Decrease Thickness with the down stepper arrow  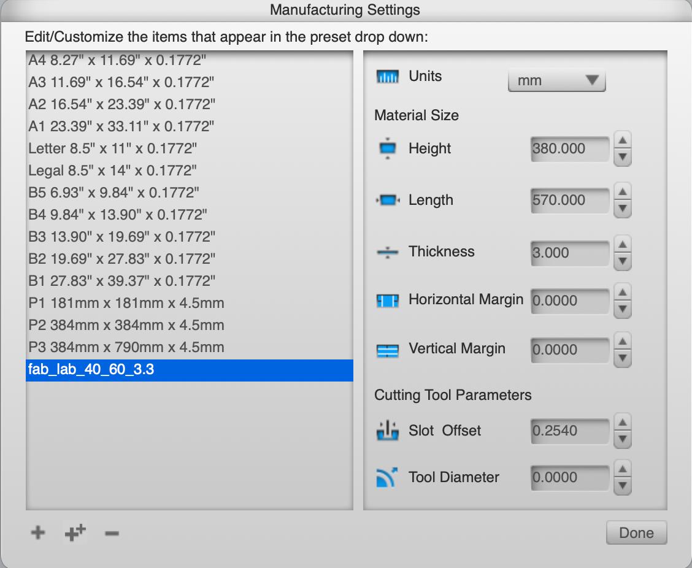tap(623, 261)
